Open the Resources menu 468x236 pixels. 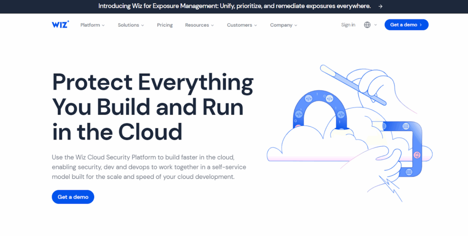(199, 25)
